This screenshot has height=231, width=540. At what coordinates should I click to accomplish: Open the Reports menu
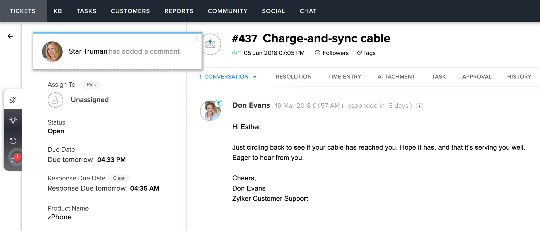179,11
